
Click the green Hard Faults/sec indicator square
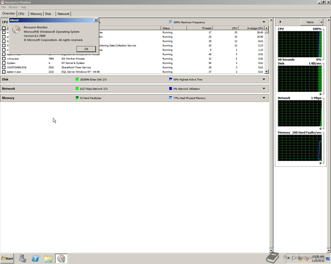pyautogui.click(x=77, y=98)
